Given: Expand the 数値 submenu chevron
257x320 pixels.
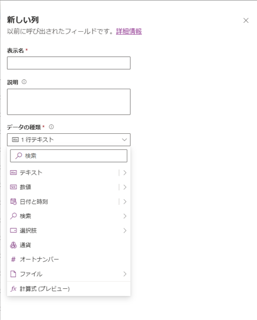Looking at the screenshot, I should coord(125,187).
